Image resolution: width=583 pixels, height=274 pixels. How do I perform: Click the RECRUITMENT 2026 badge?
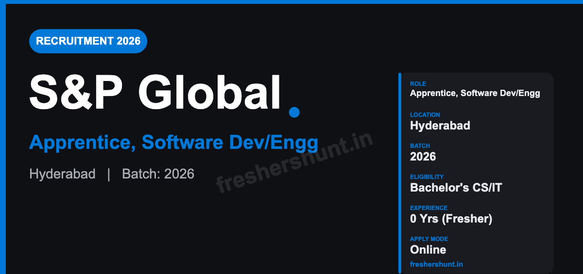pyautogui.click(x=88, y=41)
